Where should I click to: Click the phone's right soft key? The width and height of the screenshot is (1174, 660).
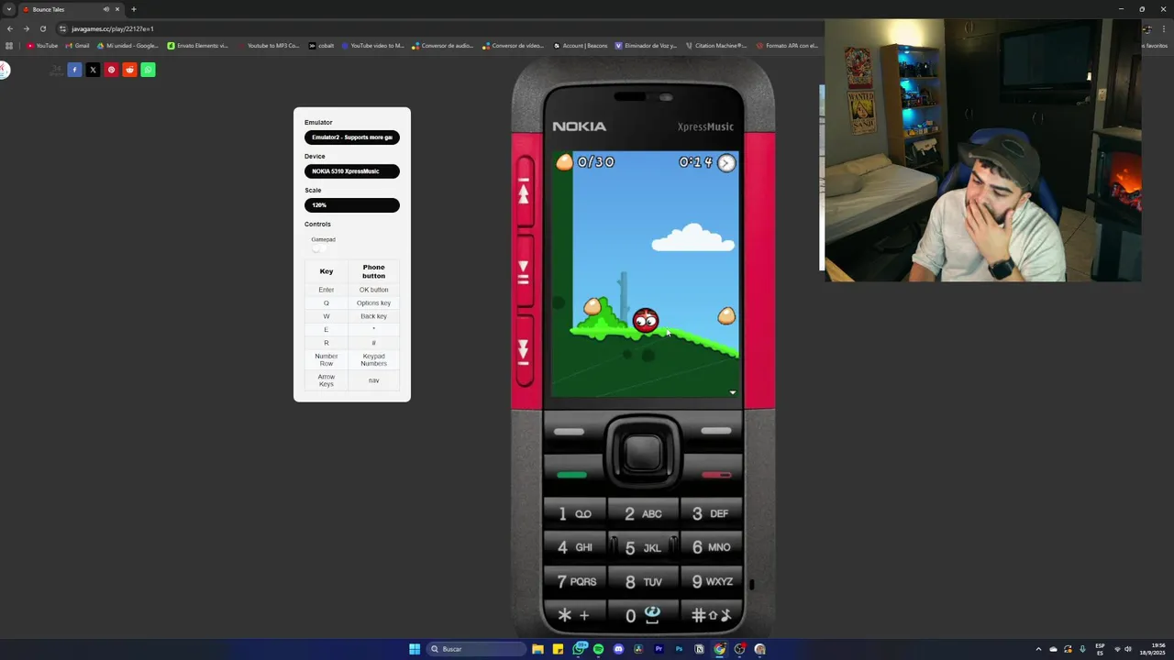[x=716, y=431]
